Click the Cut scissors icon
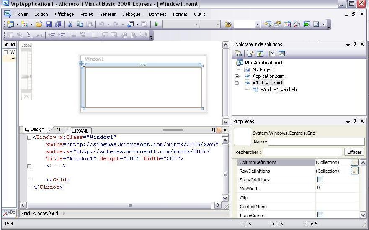Image resolution: width=369 pixels, height=230 pixels. pos(70,24)
